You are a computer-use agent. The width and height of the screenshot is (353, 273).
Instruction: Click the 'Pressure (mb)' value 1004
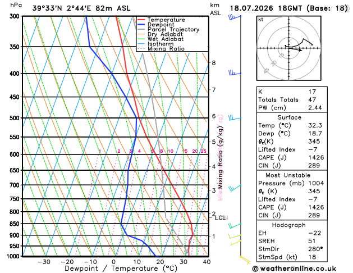[316, 183]
